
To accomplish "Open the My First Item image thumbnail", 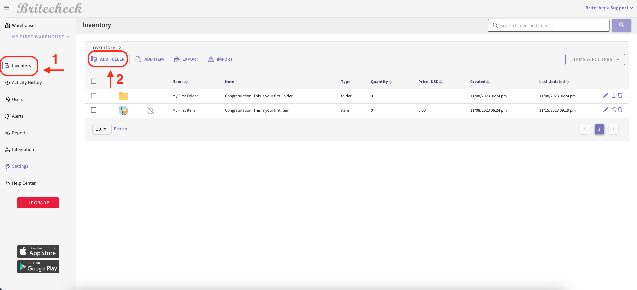I will point(123,110).
